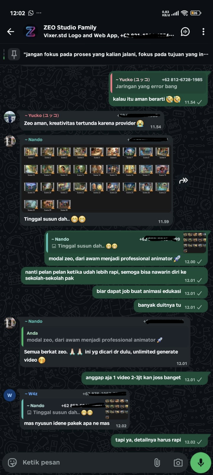Open Yucko's profile picture
This screenshot has width=213, height=475.
point(10,117)
